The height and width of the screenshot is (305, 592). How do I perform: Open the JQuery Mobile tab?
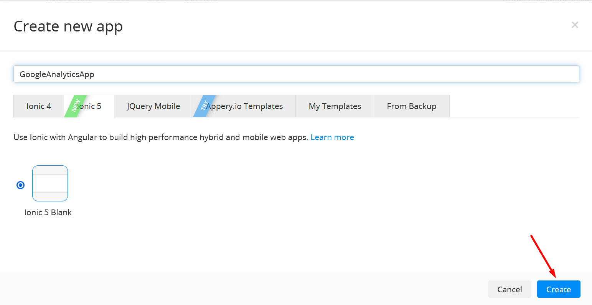153,106
